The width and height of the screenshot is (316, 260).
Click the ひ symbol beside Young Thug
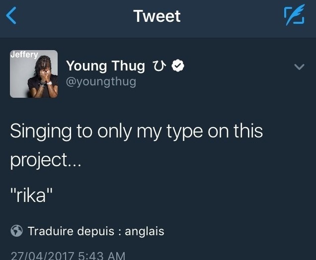tap(159, 65)
